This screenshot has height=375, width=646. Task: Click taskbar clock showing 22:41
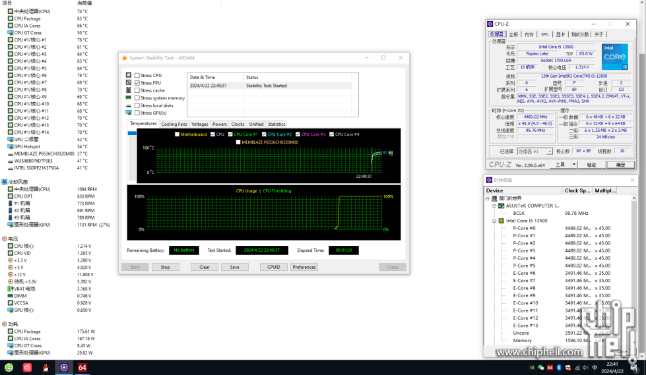[x=612, y=368]
